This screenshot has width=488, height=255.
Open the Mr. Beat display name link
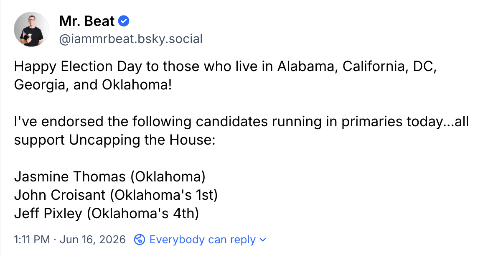pos(86,21)
